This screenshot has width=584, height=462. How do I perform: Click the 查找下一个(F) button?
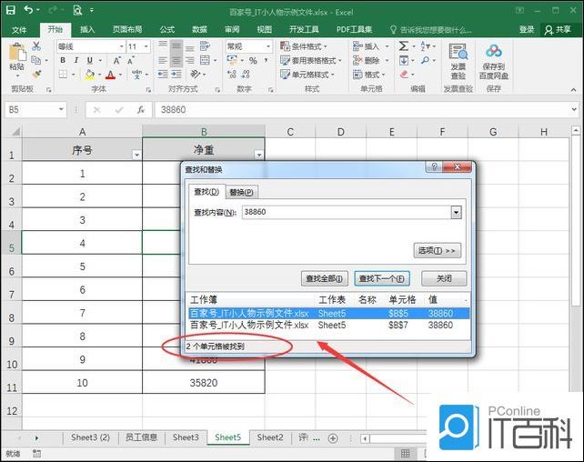tap(382, 278)
